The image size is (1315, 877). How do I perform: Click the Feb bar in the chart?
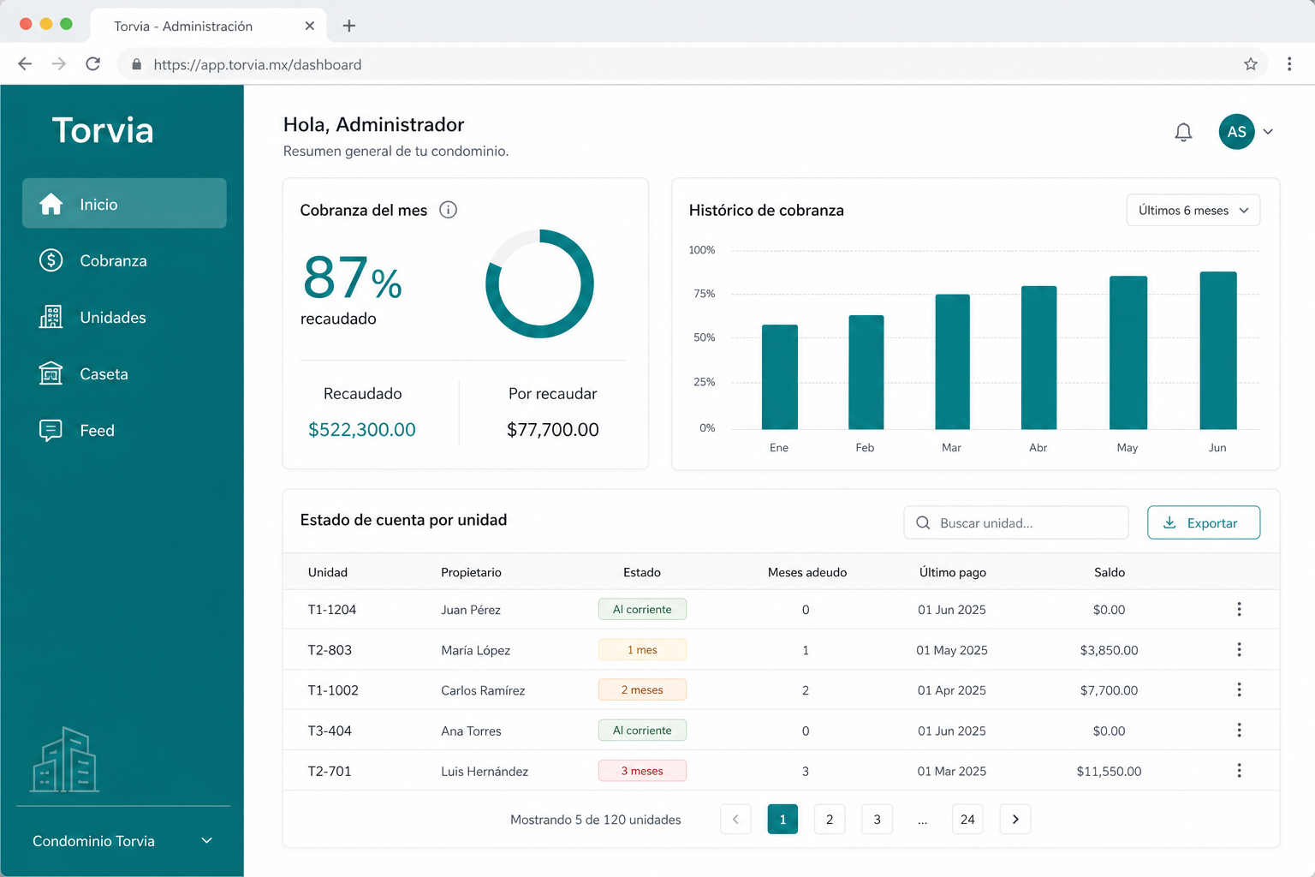[x=866, y=373]
